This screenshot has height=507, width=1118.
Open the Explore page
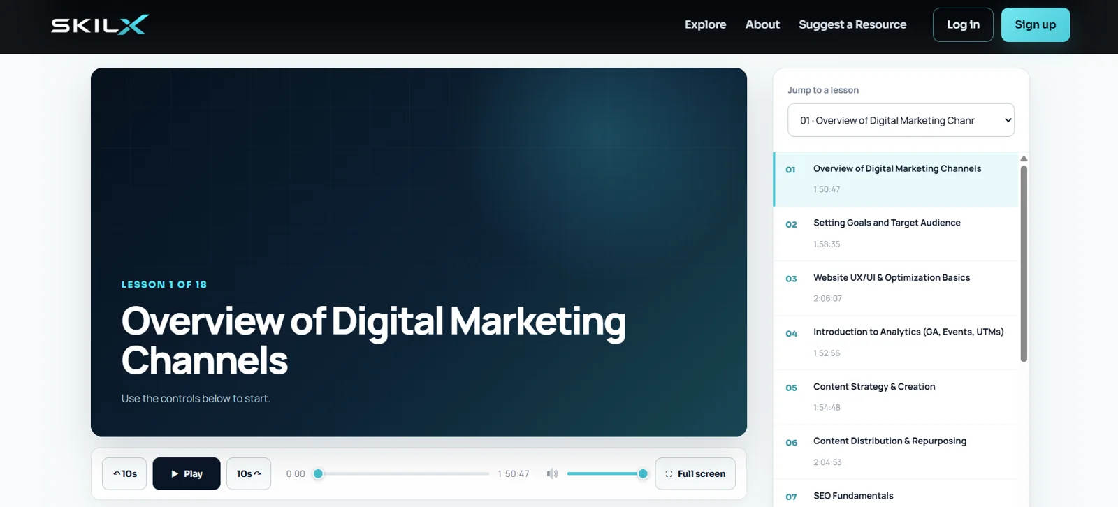[705, 24]
